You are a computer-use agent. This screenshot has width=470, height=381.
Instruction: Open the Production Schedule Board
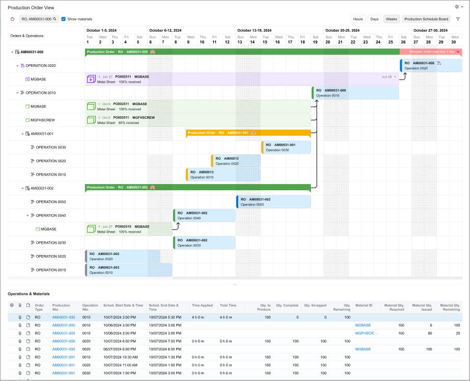pos(426,19)
